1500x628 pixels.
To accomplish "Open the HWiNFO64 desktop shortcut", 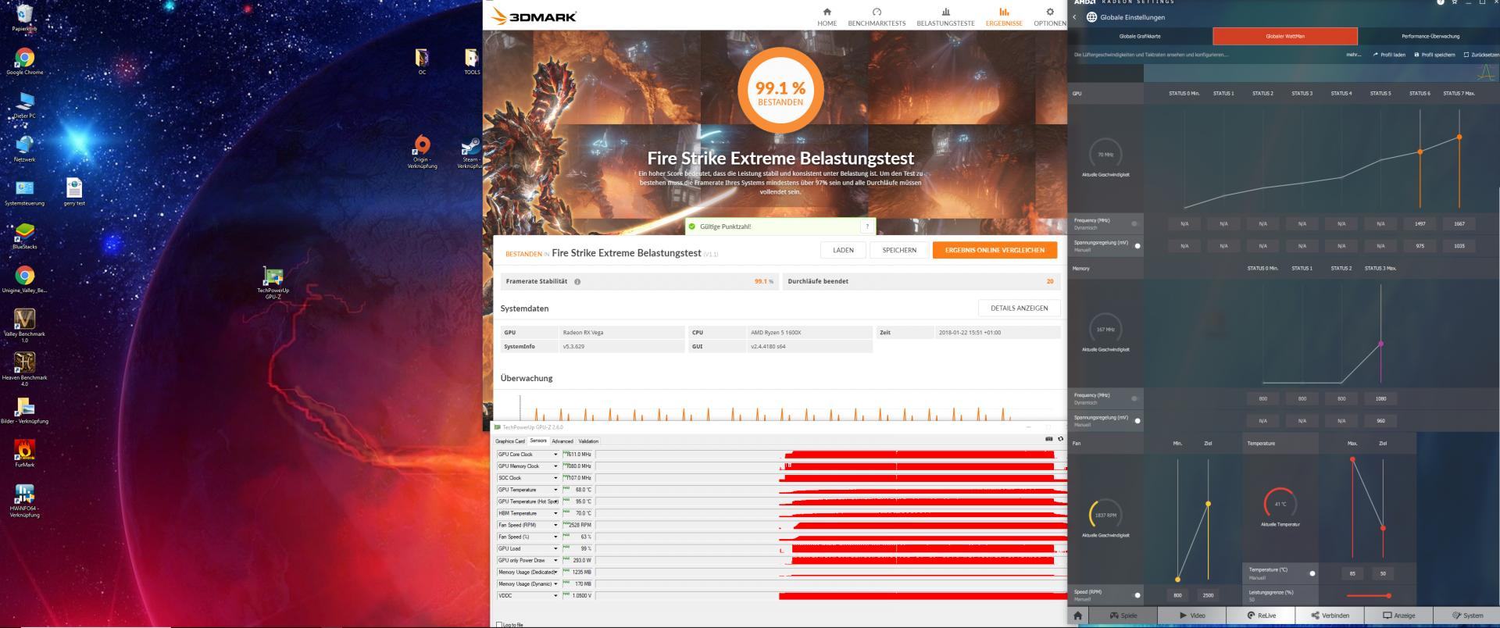I will [x=24, y=501].
